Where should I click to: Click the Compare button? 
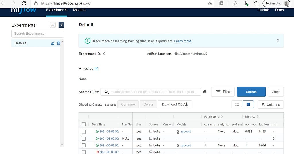(128, 104)
